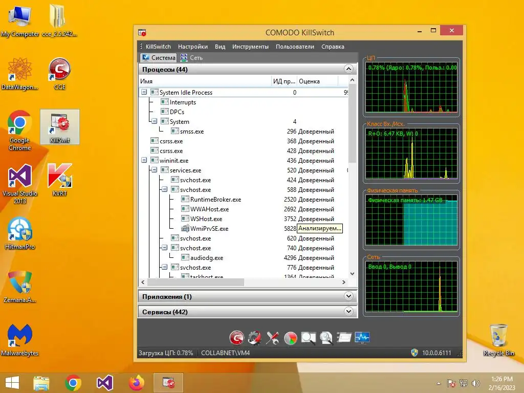
Task: Show hidden icons in system tray
Action: click(439, 384)
